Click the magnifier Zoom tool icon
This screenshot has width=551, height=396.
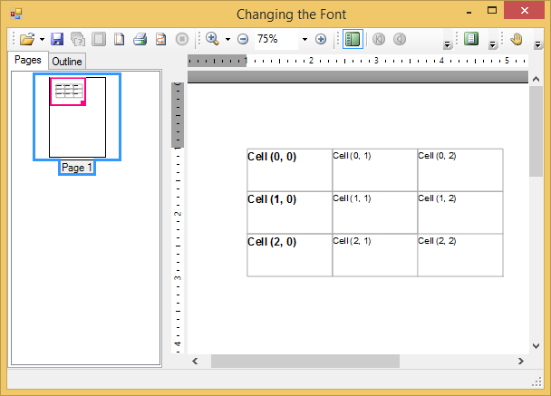[212, 39]
